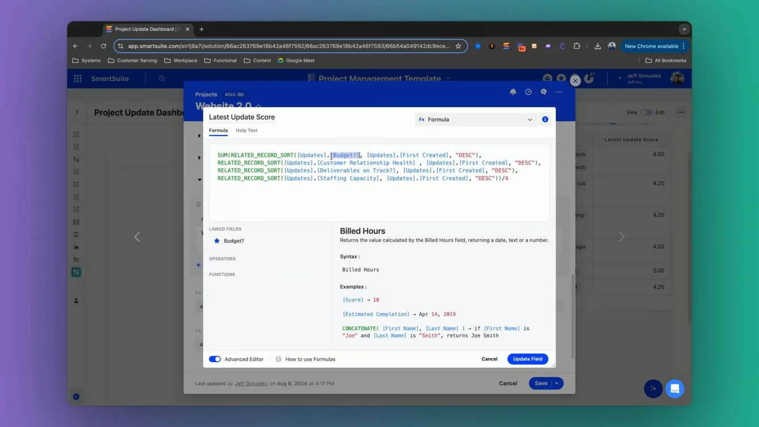Switch to the Formula tab

[218, 130]
